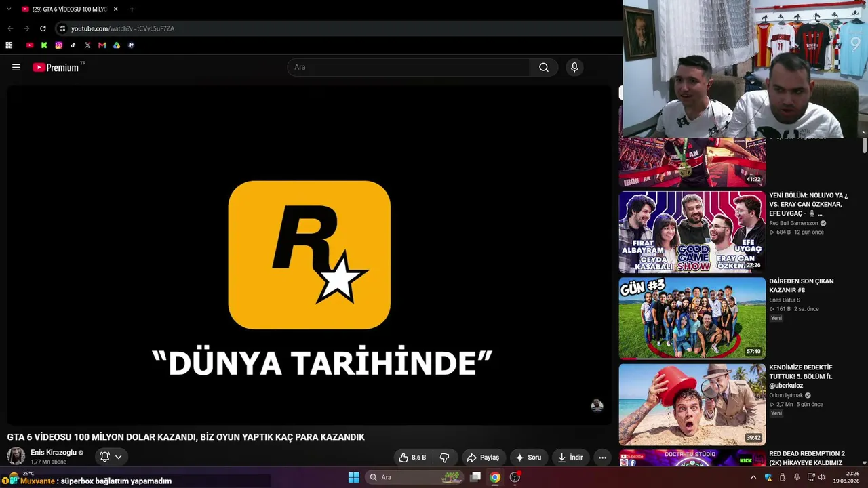
Task: Switch to the GTA 6 VİDEOSU tab
Action: click(x=69, y=9)
